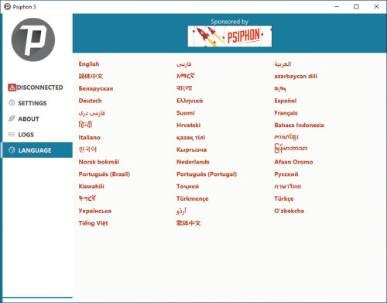
Task: Select Bahasa Indonesia language
Action: tap(299, 126)
